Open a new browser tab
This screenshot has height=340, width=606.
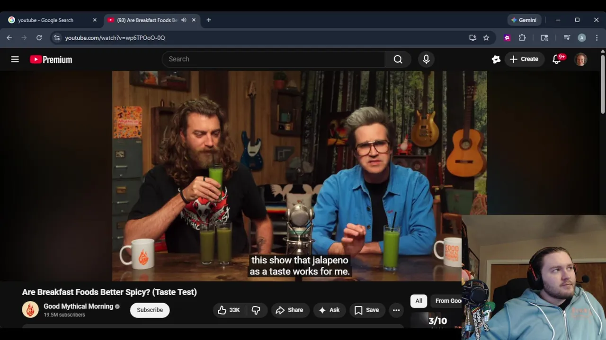[x=209, y=20]
